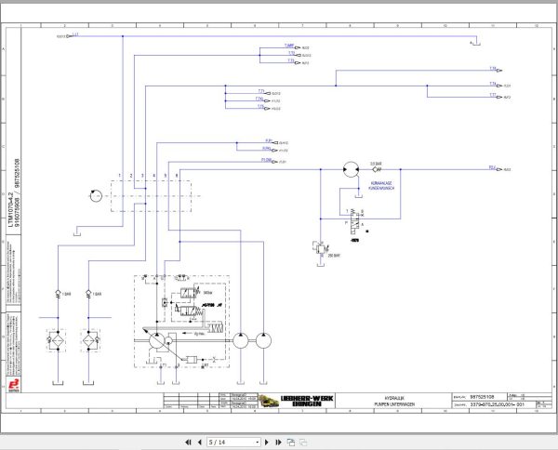Go to the next page
Image resolution: width=558 pixels, height=450 pixels.
pos(267,443)
